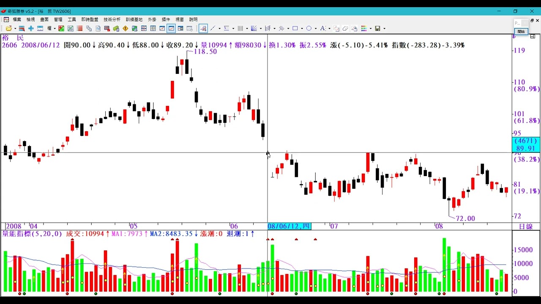
Task: Open the 檔案 menu
Action: point(17,19)
